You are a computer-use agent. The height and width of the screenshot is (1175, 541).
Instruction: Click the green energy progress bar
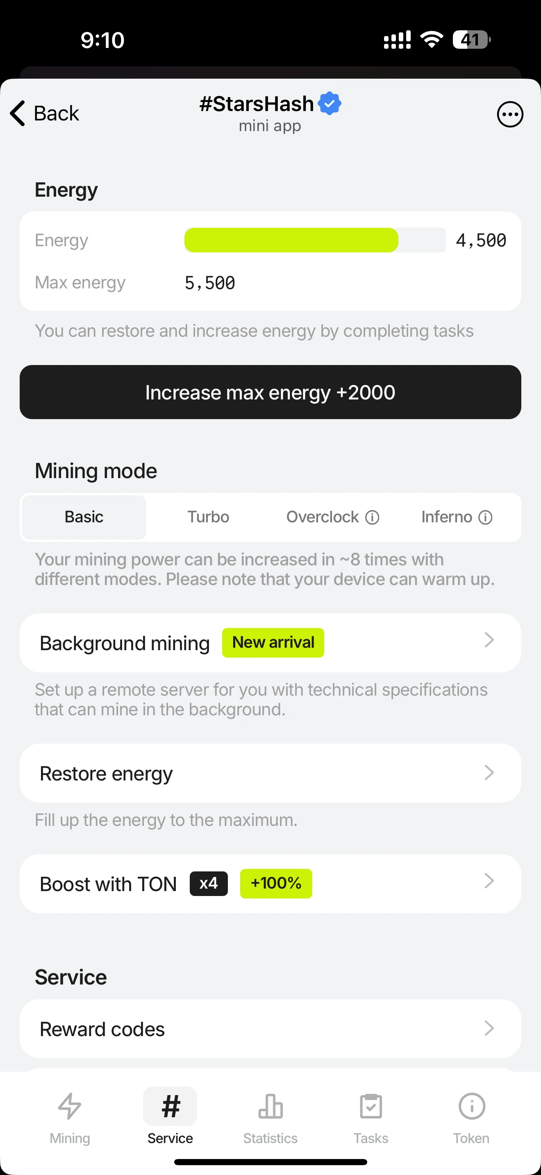pyautogui.click(x=291, y=240)
